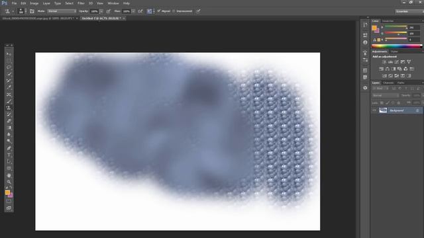
Task: Add a Threshold adjustment
Action: tap(396, 76)
